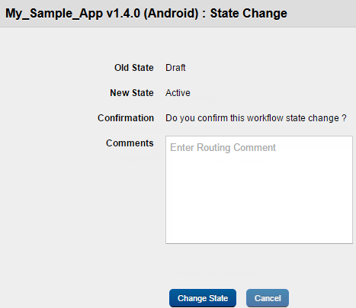Viewport: 356px width, 308px height.
Task: Click the Confirmation label
Action: (x=126, y=118)
